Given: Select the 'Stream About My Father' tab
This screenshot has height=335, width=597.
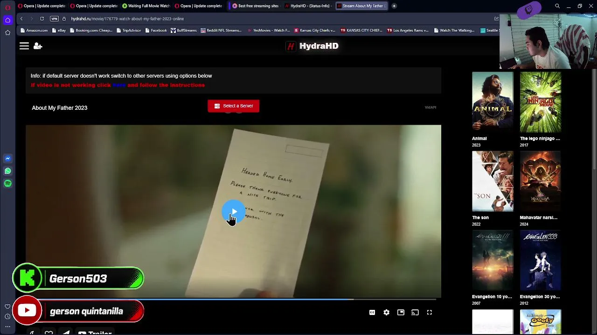Looking at the screenshot, I should [361, 6].
